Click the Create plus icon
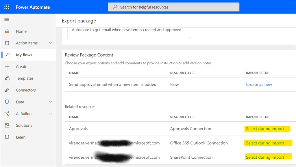Image resolution: width=296 pixels, height=167 pixels. pyautogui.click(x=7, y=66)
